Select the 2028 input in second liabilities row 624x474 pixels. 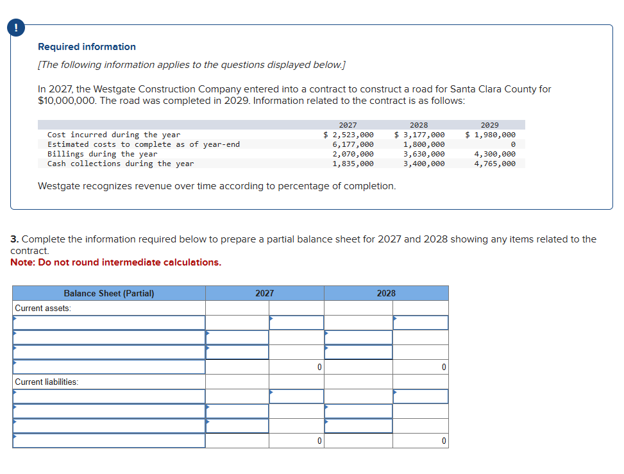359,411
